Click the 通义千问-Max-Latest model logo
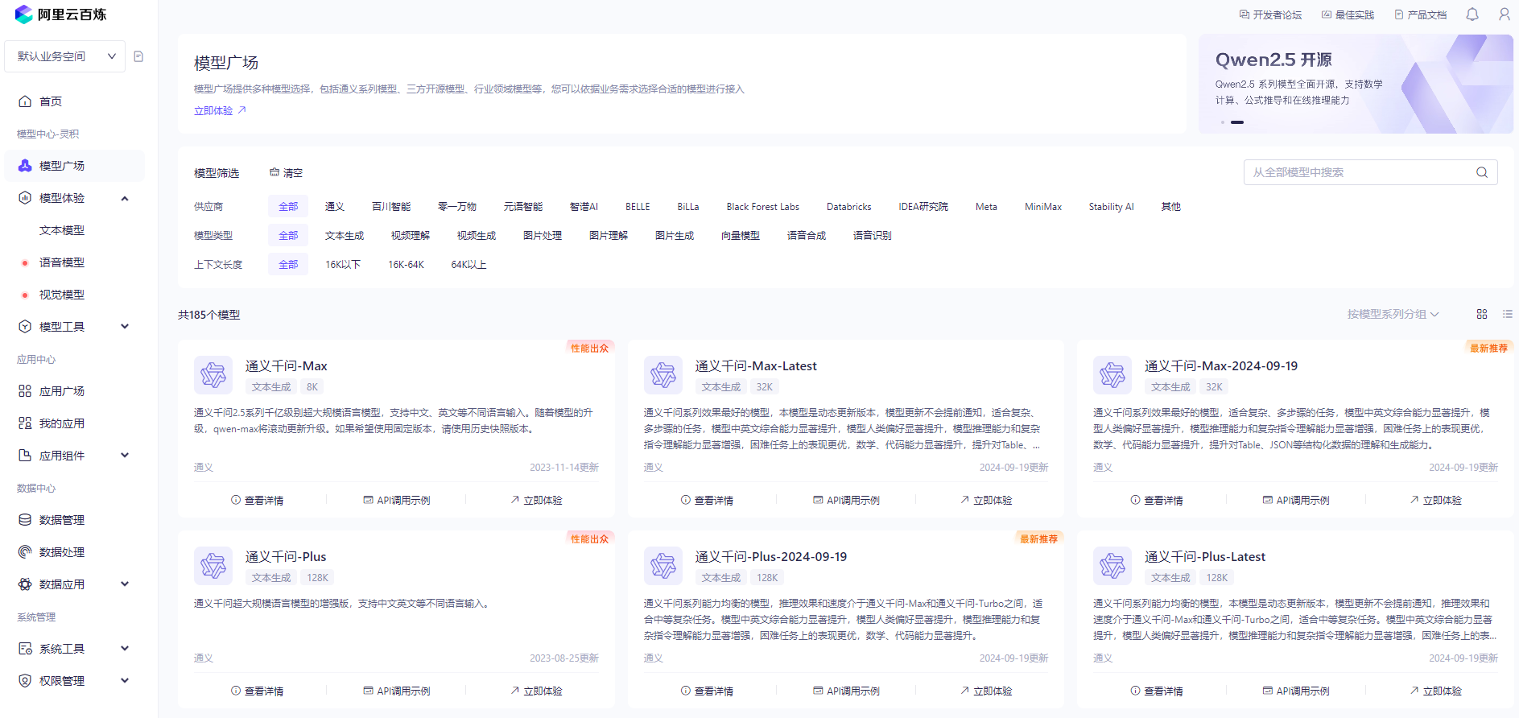 [663, 375]
